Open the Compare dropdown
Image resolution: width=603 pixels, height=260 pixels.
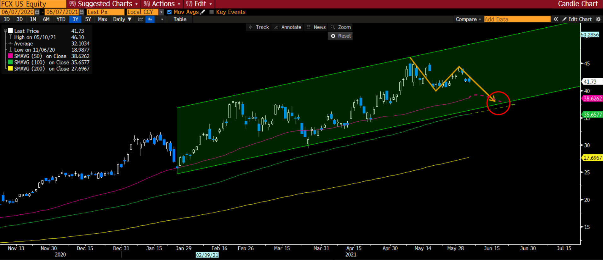(x=468, y=19)
